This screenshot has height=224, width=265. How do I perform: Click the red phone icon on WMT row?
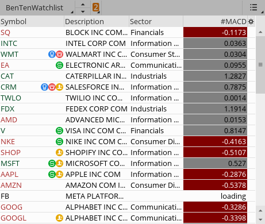[x=60, y=55]
